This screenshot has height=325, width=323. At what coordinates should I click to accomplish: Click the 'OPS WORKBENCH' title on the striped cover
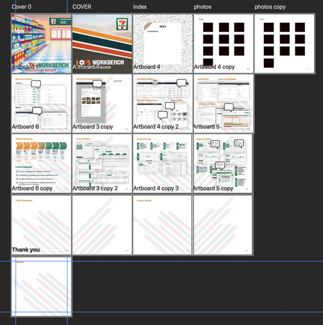101,62
